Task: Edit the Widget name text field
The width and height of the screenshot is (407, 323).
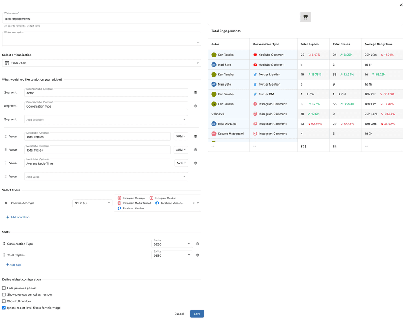Action: pyautogui.click(x=101, y=19)
